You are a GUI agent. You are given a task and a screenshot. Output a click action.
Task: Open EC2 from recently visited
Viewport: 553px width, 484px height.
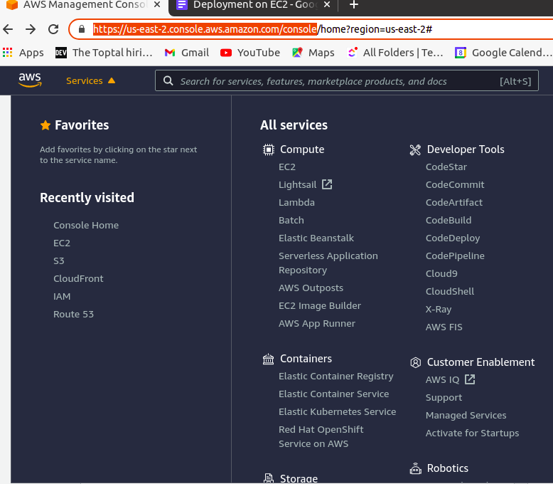[x=62, y=243]
